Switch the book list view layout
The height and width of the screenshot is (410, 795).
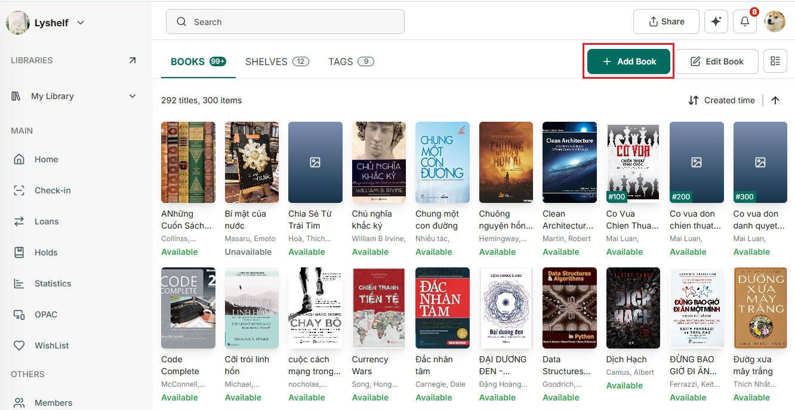coord(775,61)
